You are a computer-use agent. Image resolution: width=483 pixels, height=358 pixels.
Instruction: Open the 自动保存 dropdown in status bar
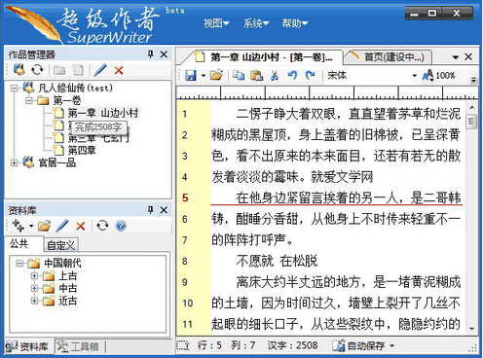coord(392,345)
